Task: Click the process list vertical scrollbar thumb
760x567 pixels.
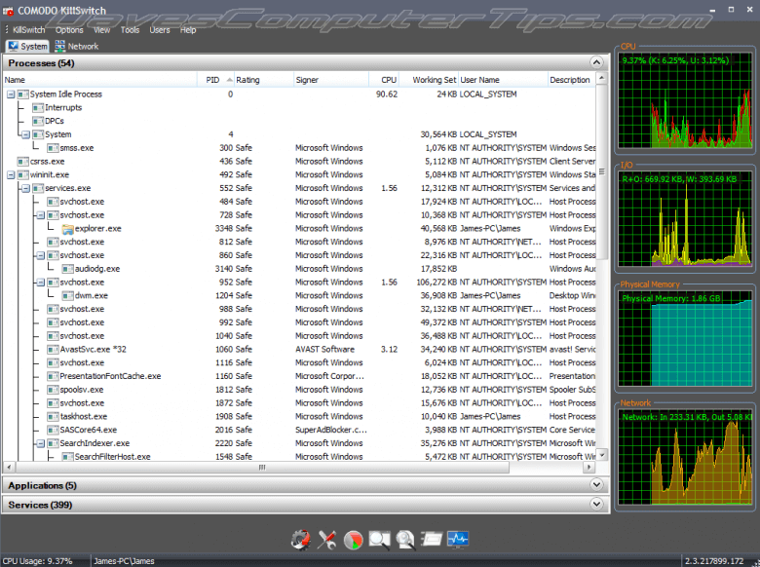Action: point(601,171)
